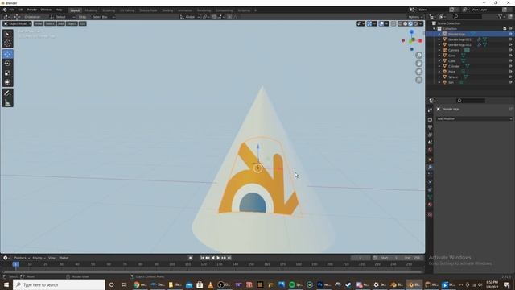
Task: Click Object in viewport header
Action: pos(72,23)
